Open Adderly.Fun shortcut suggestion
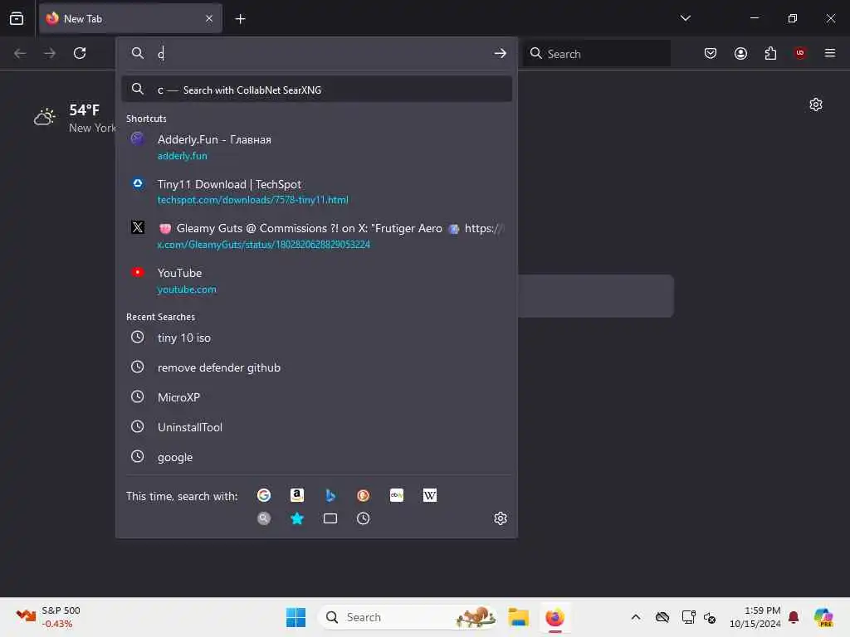Image resolution: width=850 pixels, height=637 pixels. [x=316, y=147]
